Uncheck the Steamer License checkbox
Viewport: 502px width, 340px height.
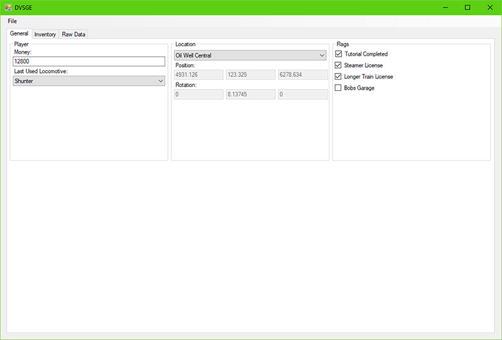pyautogui.click(x=338, y=66)
